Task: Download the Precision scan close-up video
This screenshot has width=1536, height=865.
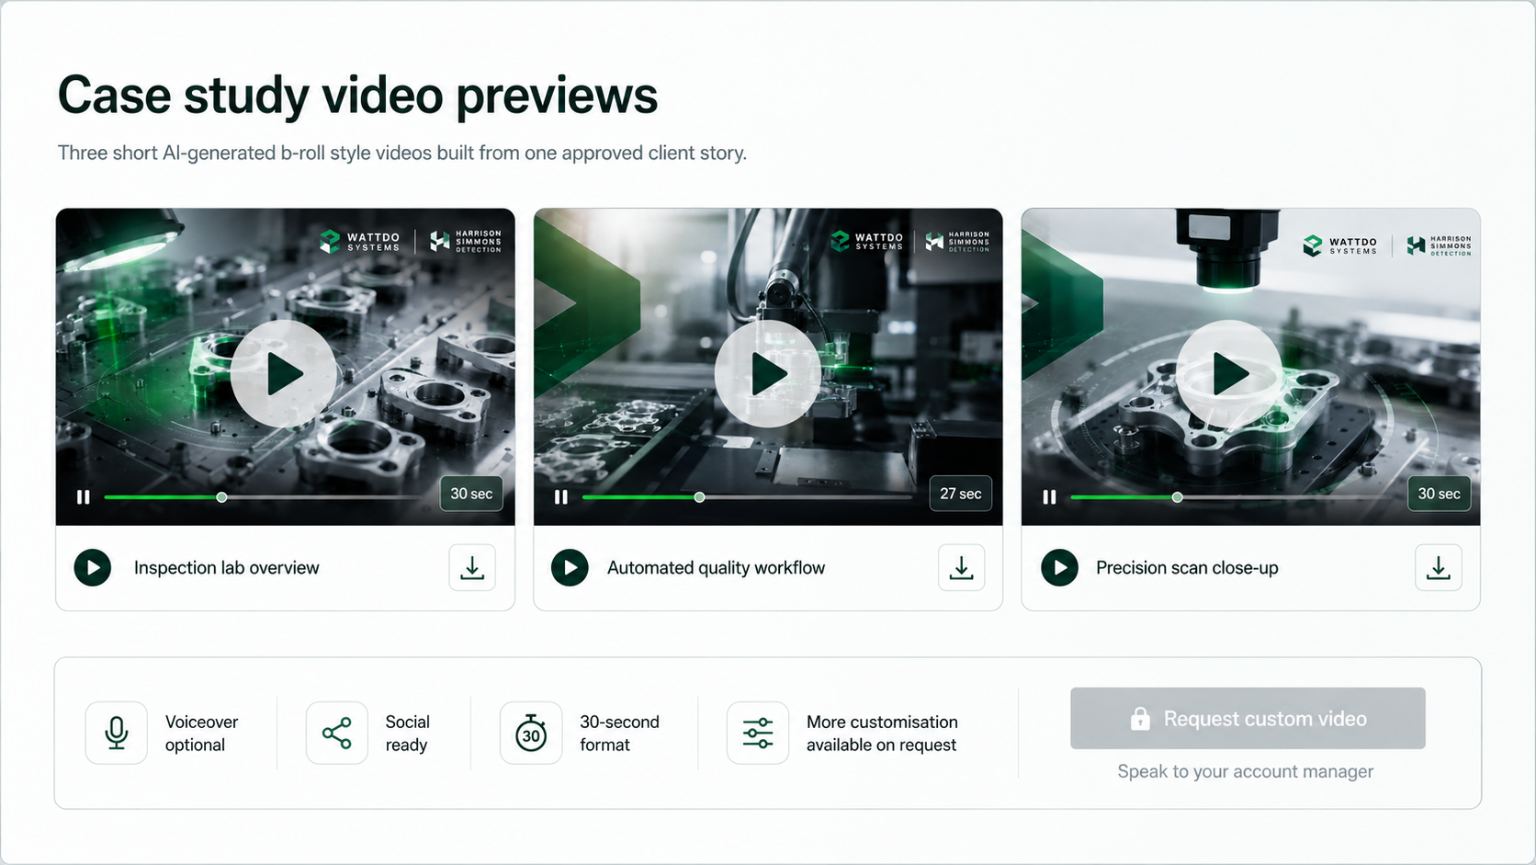Action: (x=1439, y=568)
